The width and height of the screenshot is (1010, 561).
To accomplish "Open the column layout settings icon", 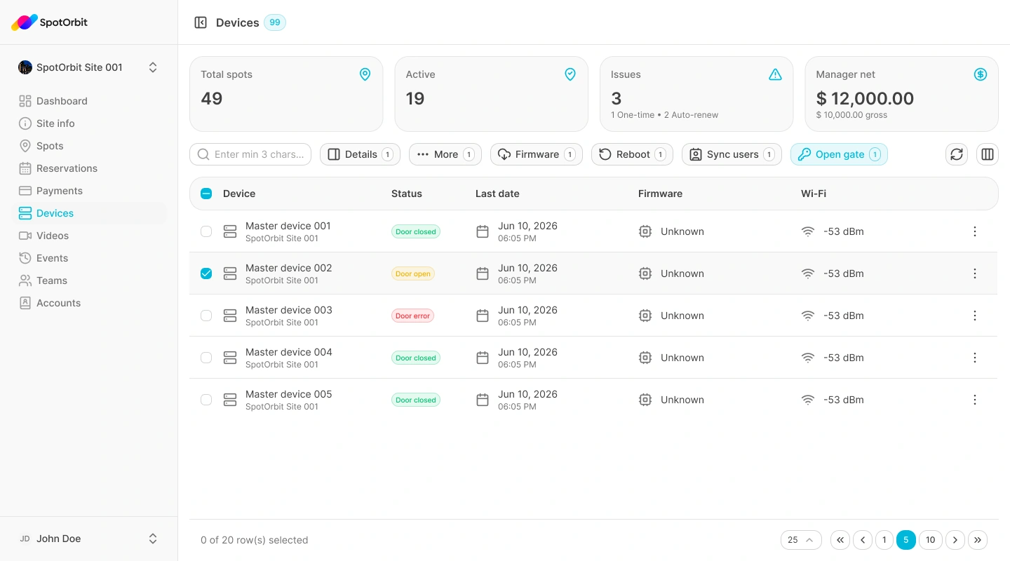I will pos(988,154).
